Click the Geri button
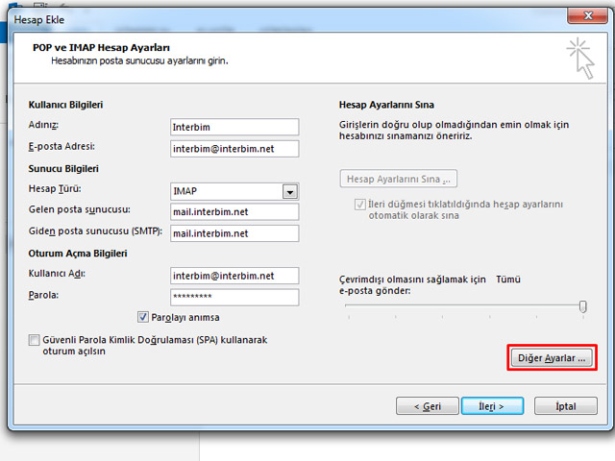Image resolution: width=615 pixels, height=461 pixels. coord(427,406)
